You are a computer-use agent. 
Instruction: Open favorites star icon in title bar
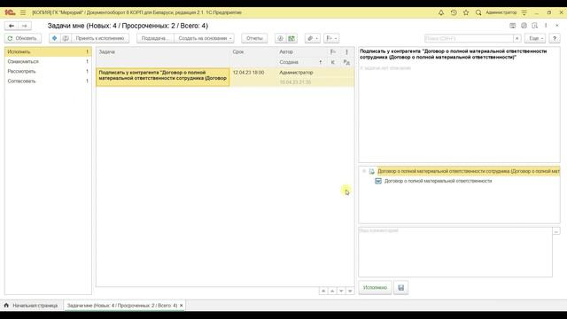pyautogui.click(x=466, y=12)
